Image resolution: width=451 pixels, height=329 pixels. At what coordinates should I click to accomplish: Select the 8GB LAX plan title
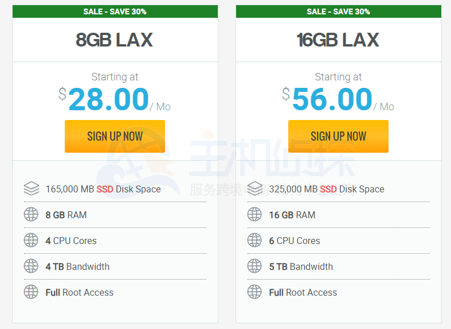(x=115, y=40)
